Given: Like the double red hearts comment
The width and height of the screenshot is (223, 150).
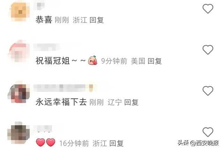Looking at the screenshot, I should 208,132.
